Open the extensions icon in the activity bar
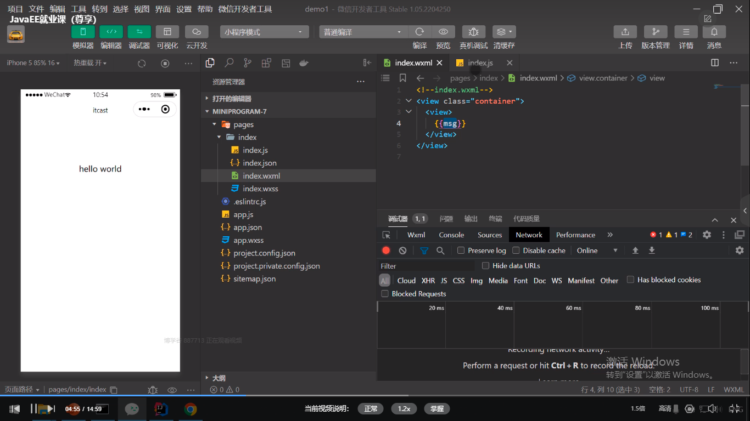The height and width of the screenshot is (421, 750). coord(266,63)
